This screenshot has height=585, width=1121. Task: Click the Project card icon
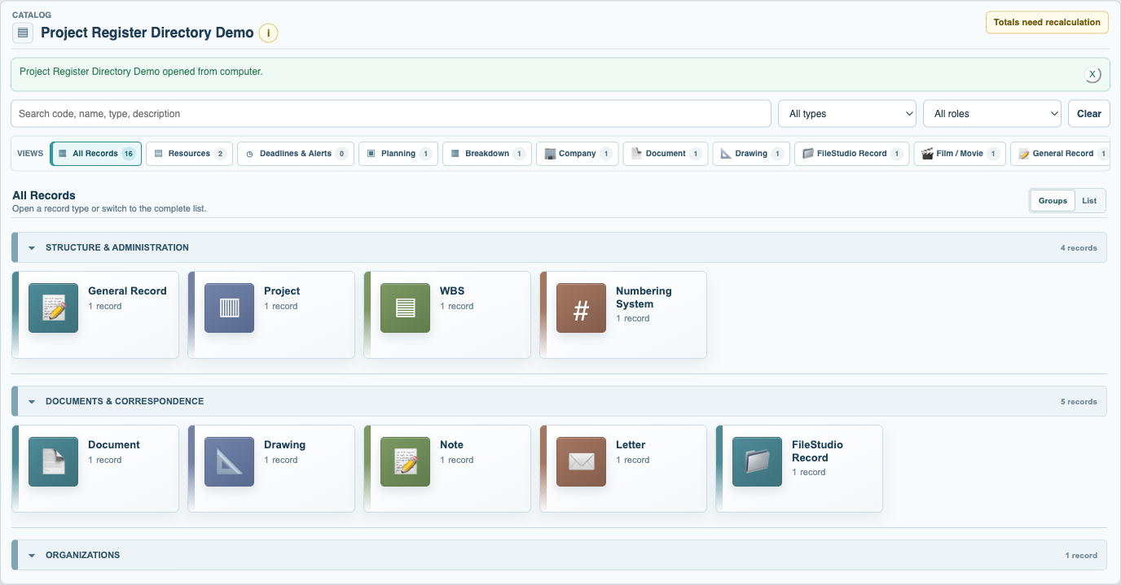coord(229,308)
